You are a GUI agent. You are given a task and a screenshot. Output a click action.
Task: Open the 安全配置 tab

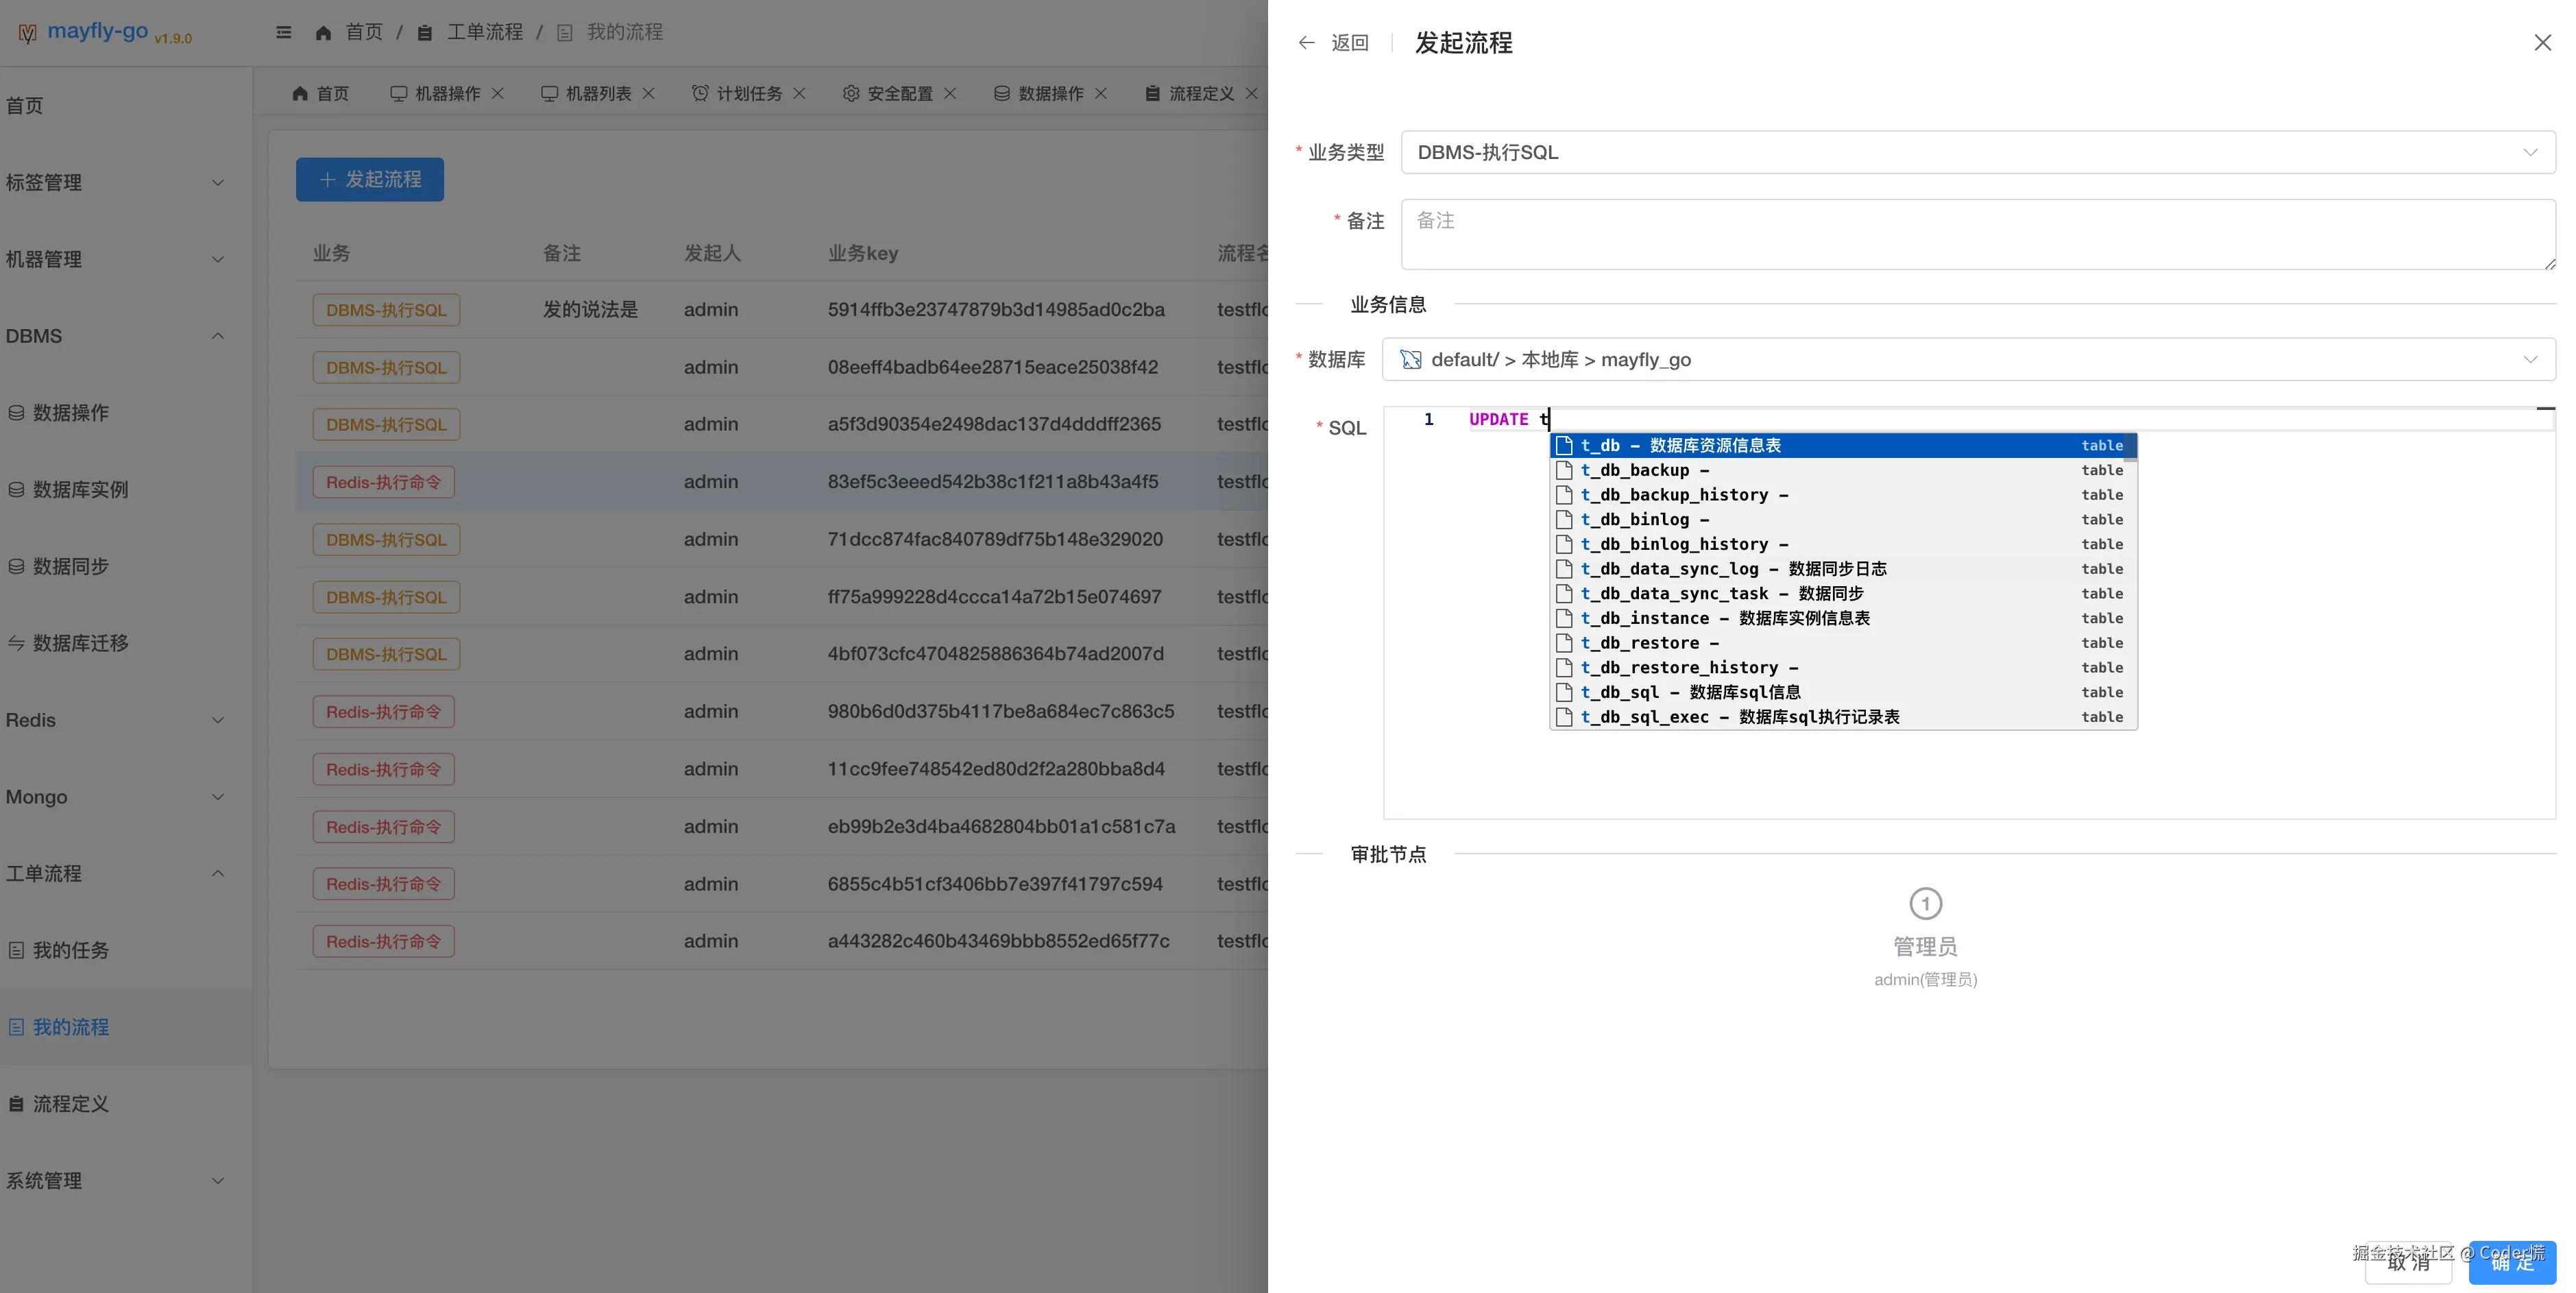pyautogui.click(x=899, y=93)
